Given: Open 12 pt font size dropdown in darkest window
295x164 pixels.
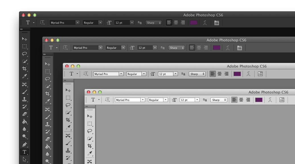Looking at the screenshot, I should [x=132, y=23].
